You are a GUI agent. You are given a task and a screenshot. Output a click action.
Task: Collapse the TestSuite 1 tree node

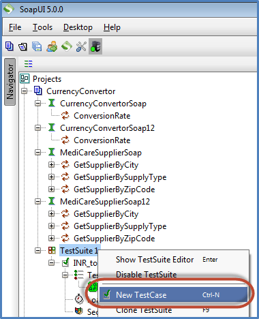37,251
